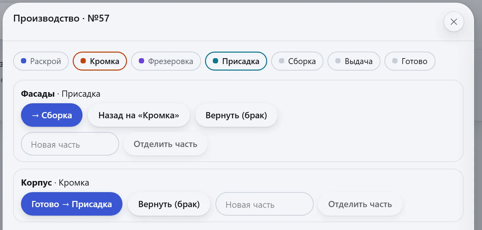Select the Раскрой stage chip

tap(41, 61)
